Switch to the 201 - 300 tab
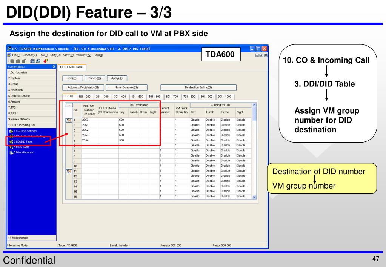This screenshot has width=386, height=267. coord(102,97)
